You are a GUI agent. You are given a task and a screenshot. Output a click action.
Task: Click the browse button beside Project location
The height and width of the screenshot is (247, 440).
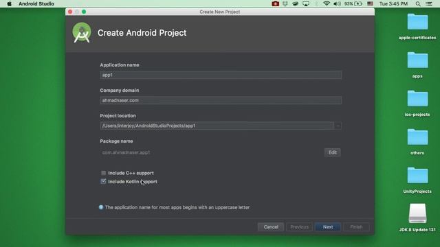[x=338, y=126]
